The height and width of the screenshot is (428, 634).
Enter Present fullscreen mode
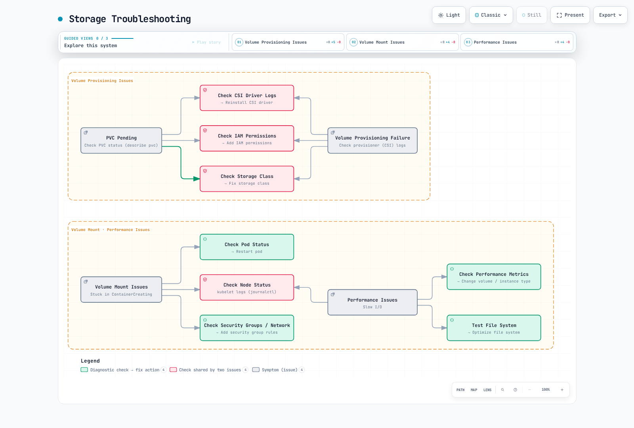point(570,15)
